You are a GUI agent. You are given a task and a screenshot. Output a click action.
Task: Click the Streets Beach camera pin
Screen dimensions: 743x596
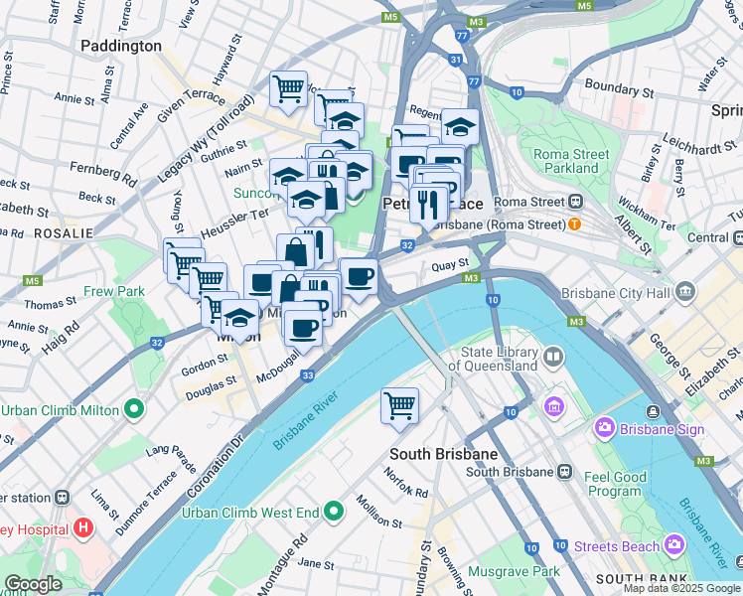point(673,544)
